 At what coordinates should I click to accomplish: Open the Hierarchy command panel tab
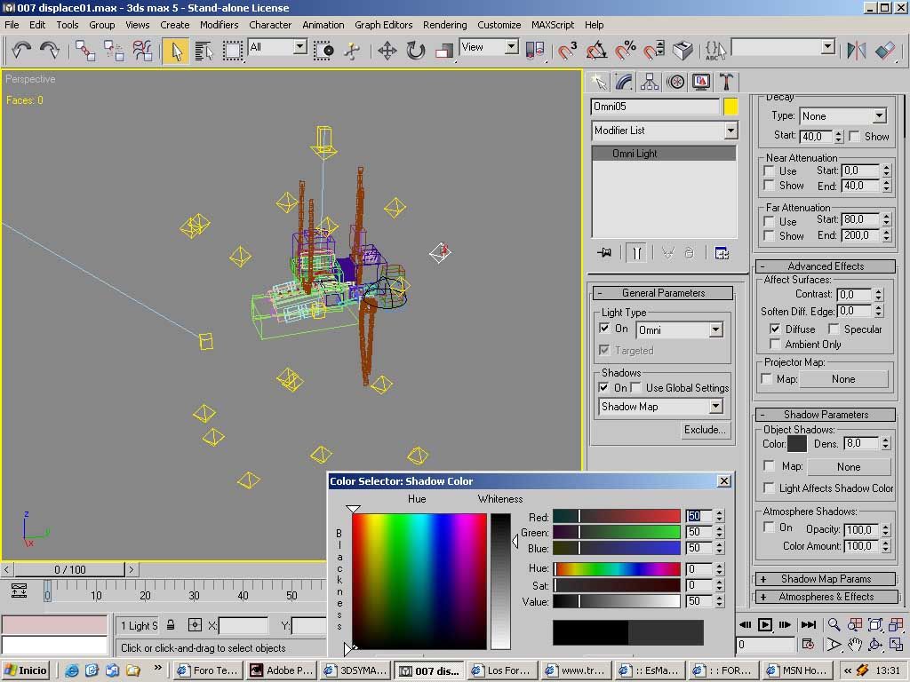click(650, 82)
